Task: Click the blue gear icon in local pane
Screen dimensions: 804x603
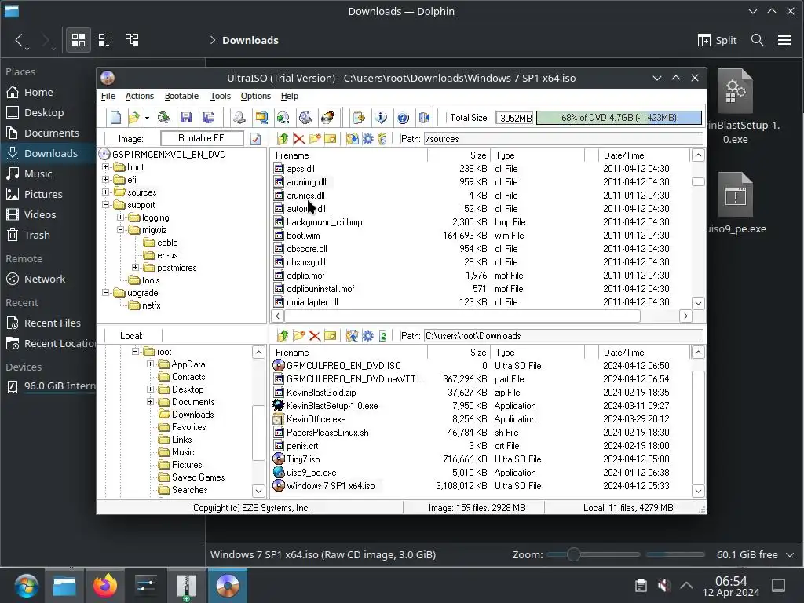Action: 367,336
